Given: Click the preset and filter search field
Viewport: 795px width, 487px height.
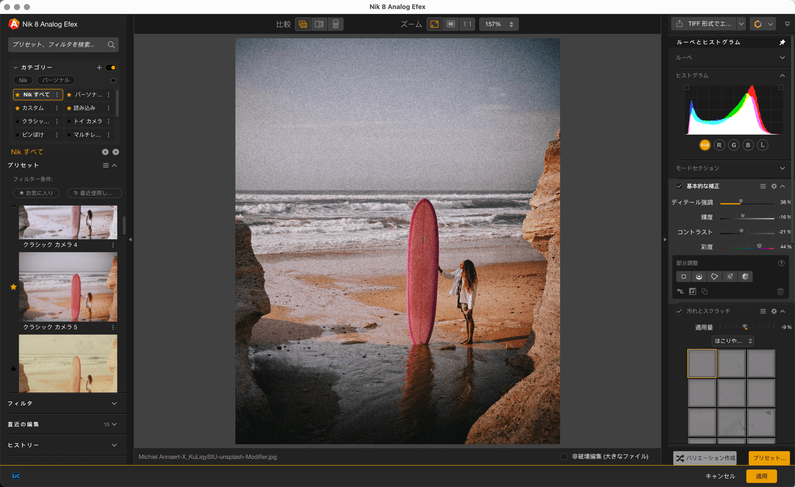Looking at the screenshot, I should click(x=63, y=45).
